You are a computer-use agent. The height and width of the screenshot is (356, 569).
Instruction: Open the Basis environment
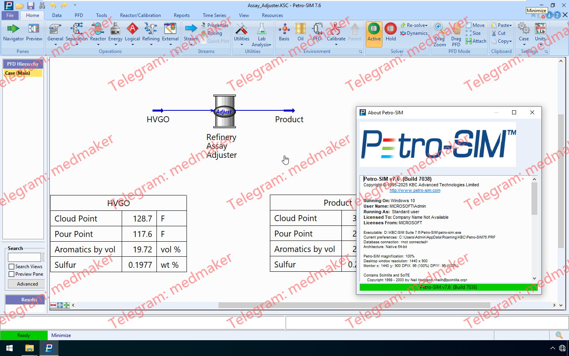tap(284, 32)
